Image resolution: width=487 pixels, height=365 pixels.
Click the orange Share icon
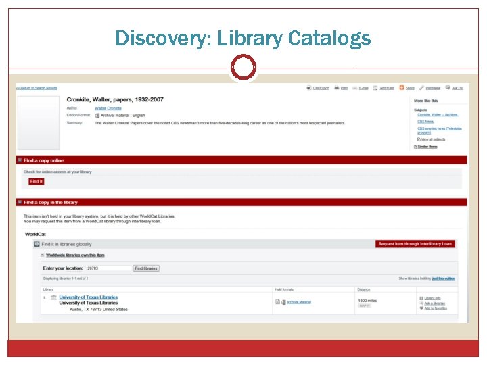(402, 87)
